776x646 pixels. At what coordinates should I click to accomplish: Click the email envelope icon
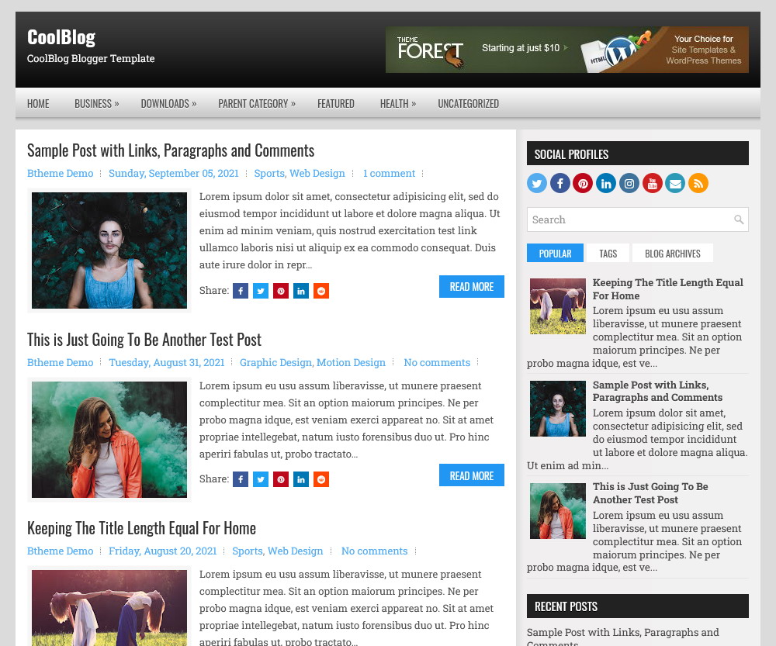click(675, 183)
